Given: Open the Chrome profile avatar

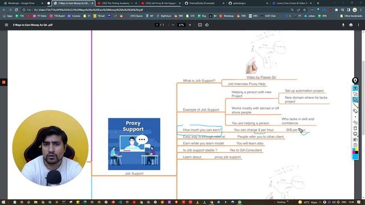Looking at the screenshot, I should 355,10.
